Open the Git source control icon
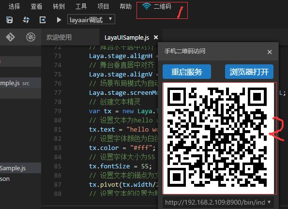This screenshot has height=209, width=288. click(10, 37)
